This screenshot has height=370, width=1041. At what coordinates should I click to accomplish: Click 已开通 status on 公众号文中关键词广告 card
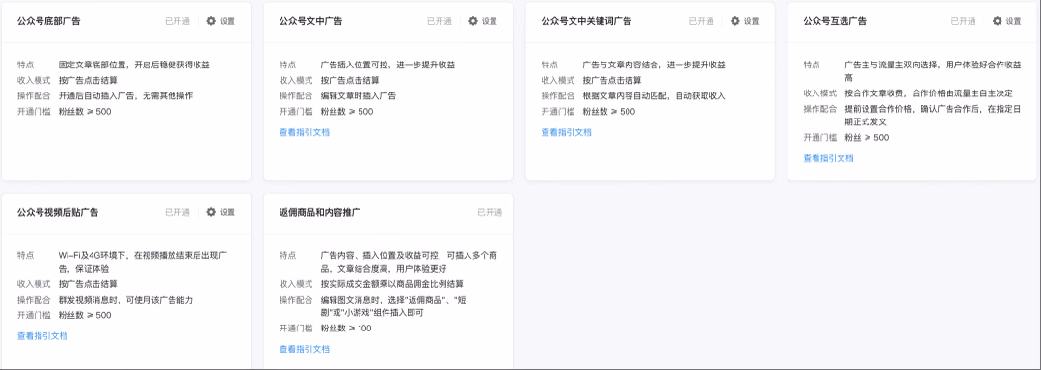[x=701, y=21]
